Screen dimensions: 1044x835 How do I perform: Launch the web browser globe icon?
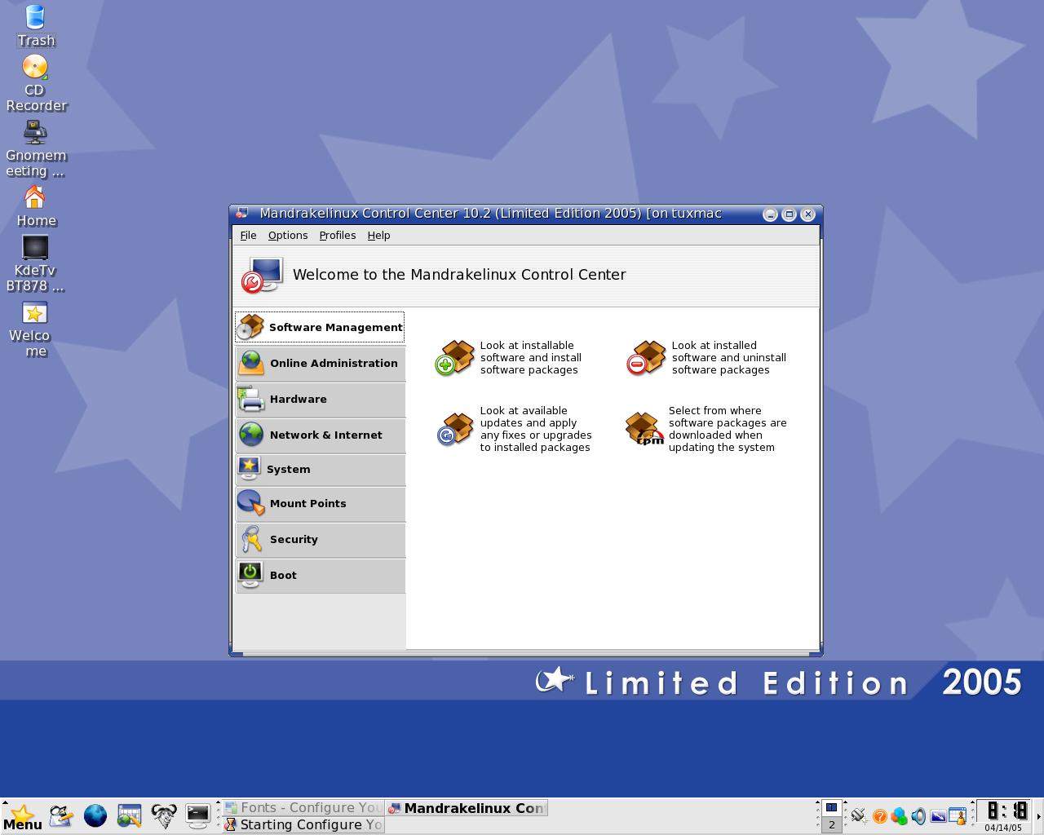pos(95,815)
